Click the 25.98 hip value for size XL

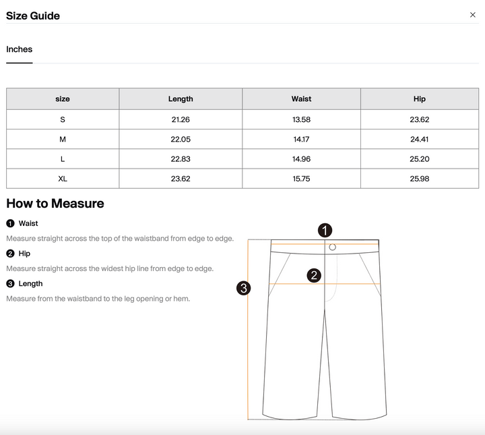[x=420, y=179]
